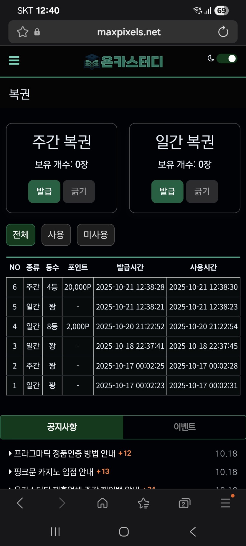This screenshot has height=546, width=246.
Task: Tap the maxpixels.net address bar
Action: (129, 32)
